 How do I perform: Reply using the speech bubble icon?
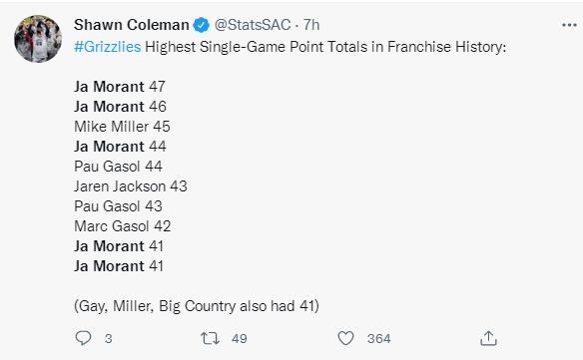(83, 338)
